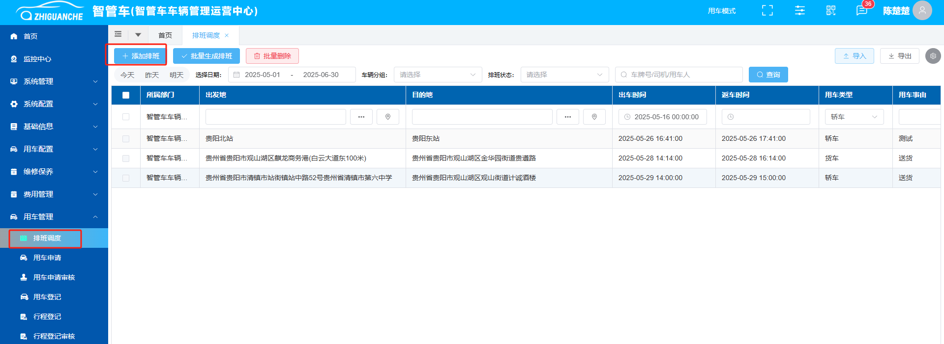The height and width of the screenshot is (344, 944).
Task: Click the gear settings icon above table
Action: coord(933,56)
